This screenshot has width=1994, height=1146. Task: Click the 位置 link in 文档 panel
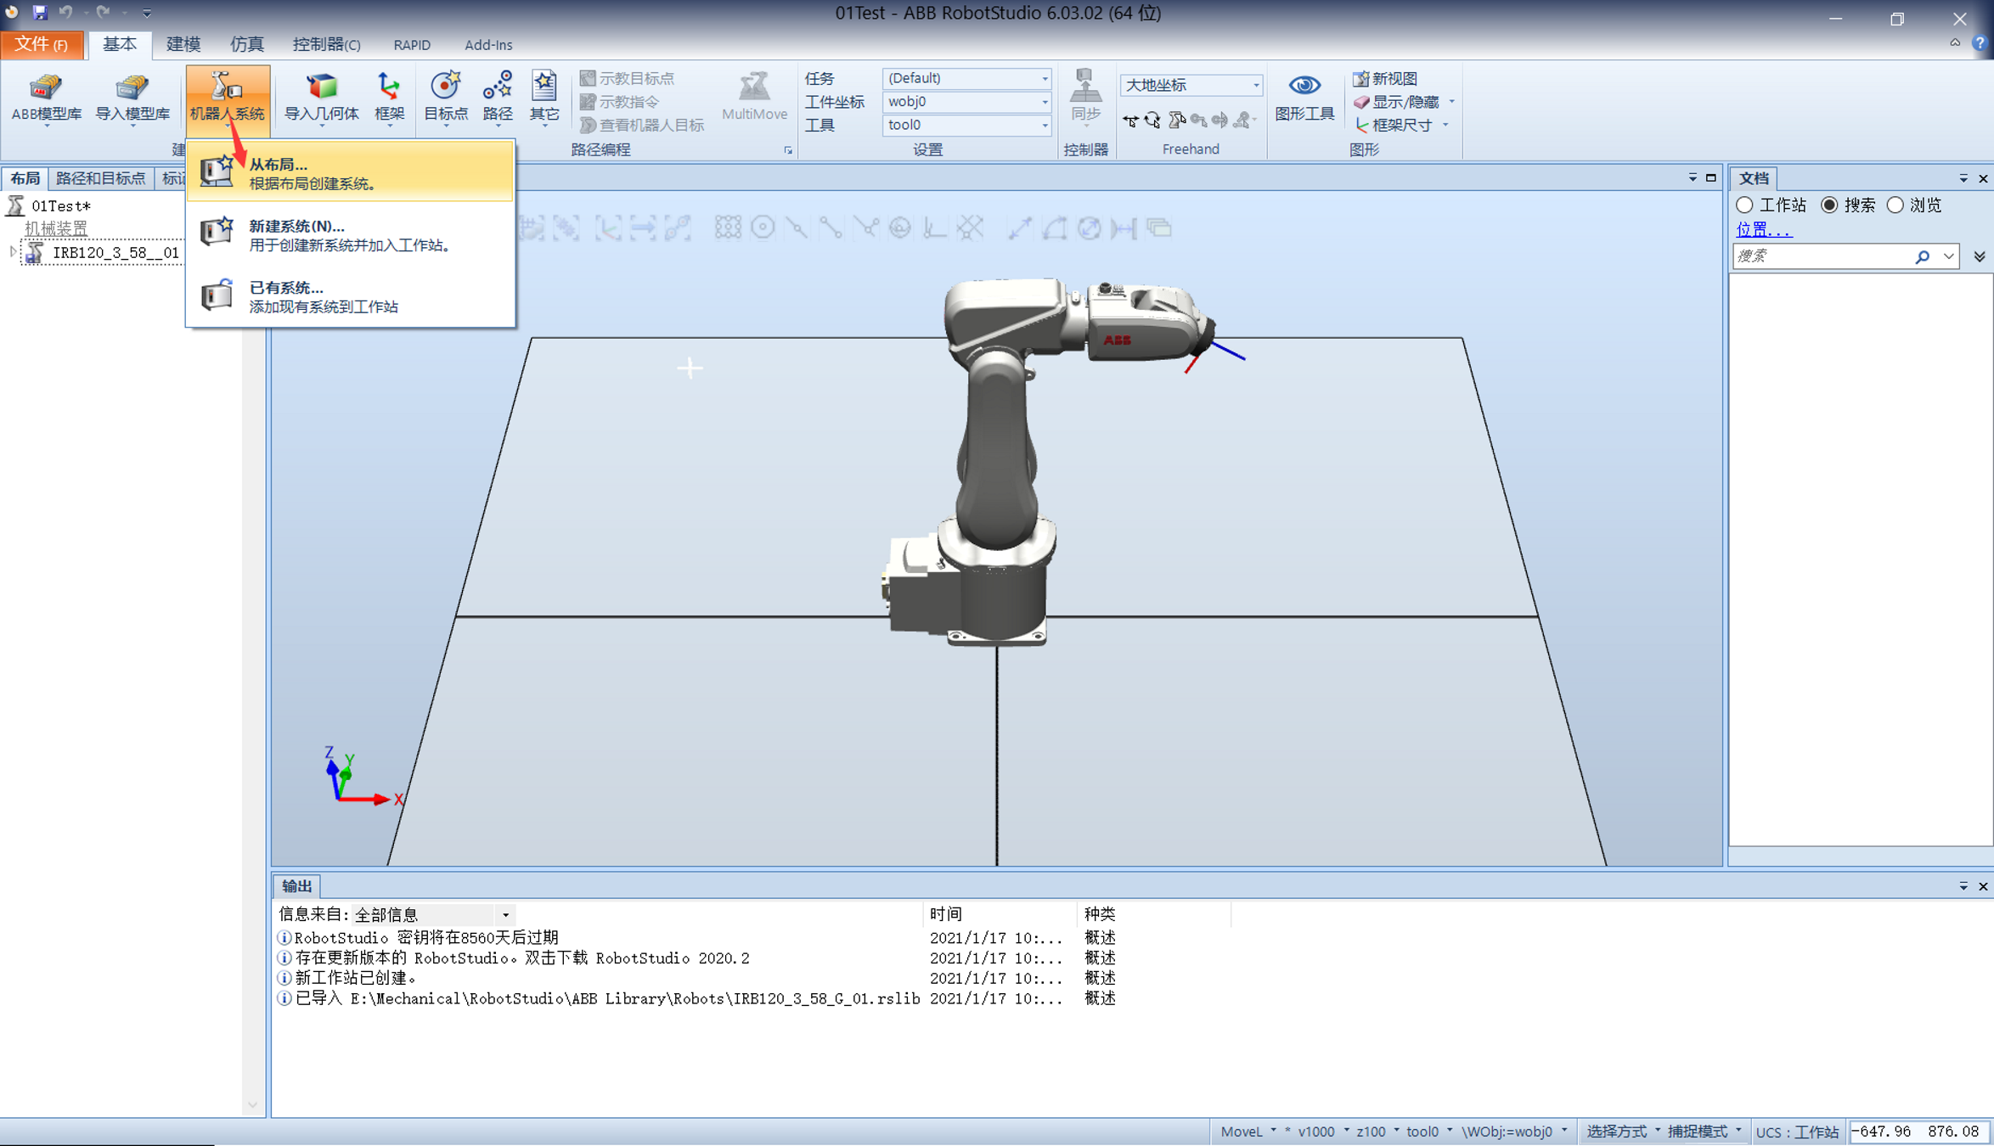pyautogui.click(x=1761, y=229)
